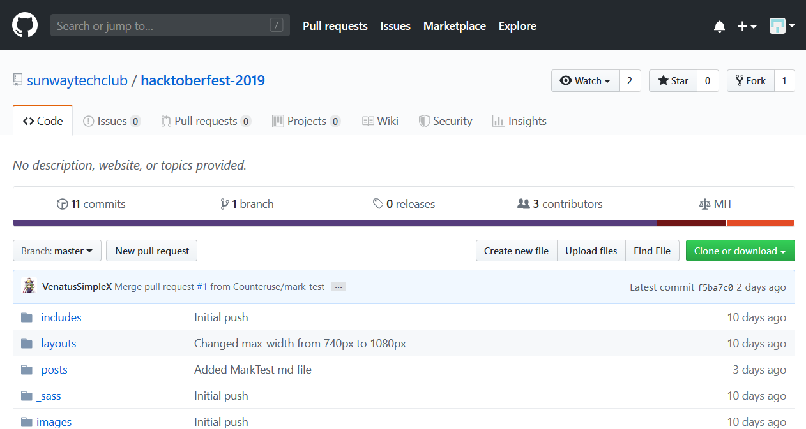Open Pull requests in the top navigation
The image size is (806, 429).
(x=335, y=26)
